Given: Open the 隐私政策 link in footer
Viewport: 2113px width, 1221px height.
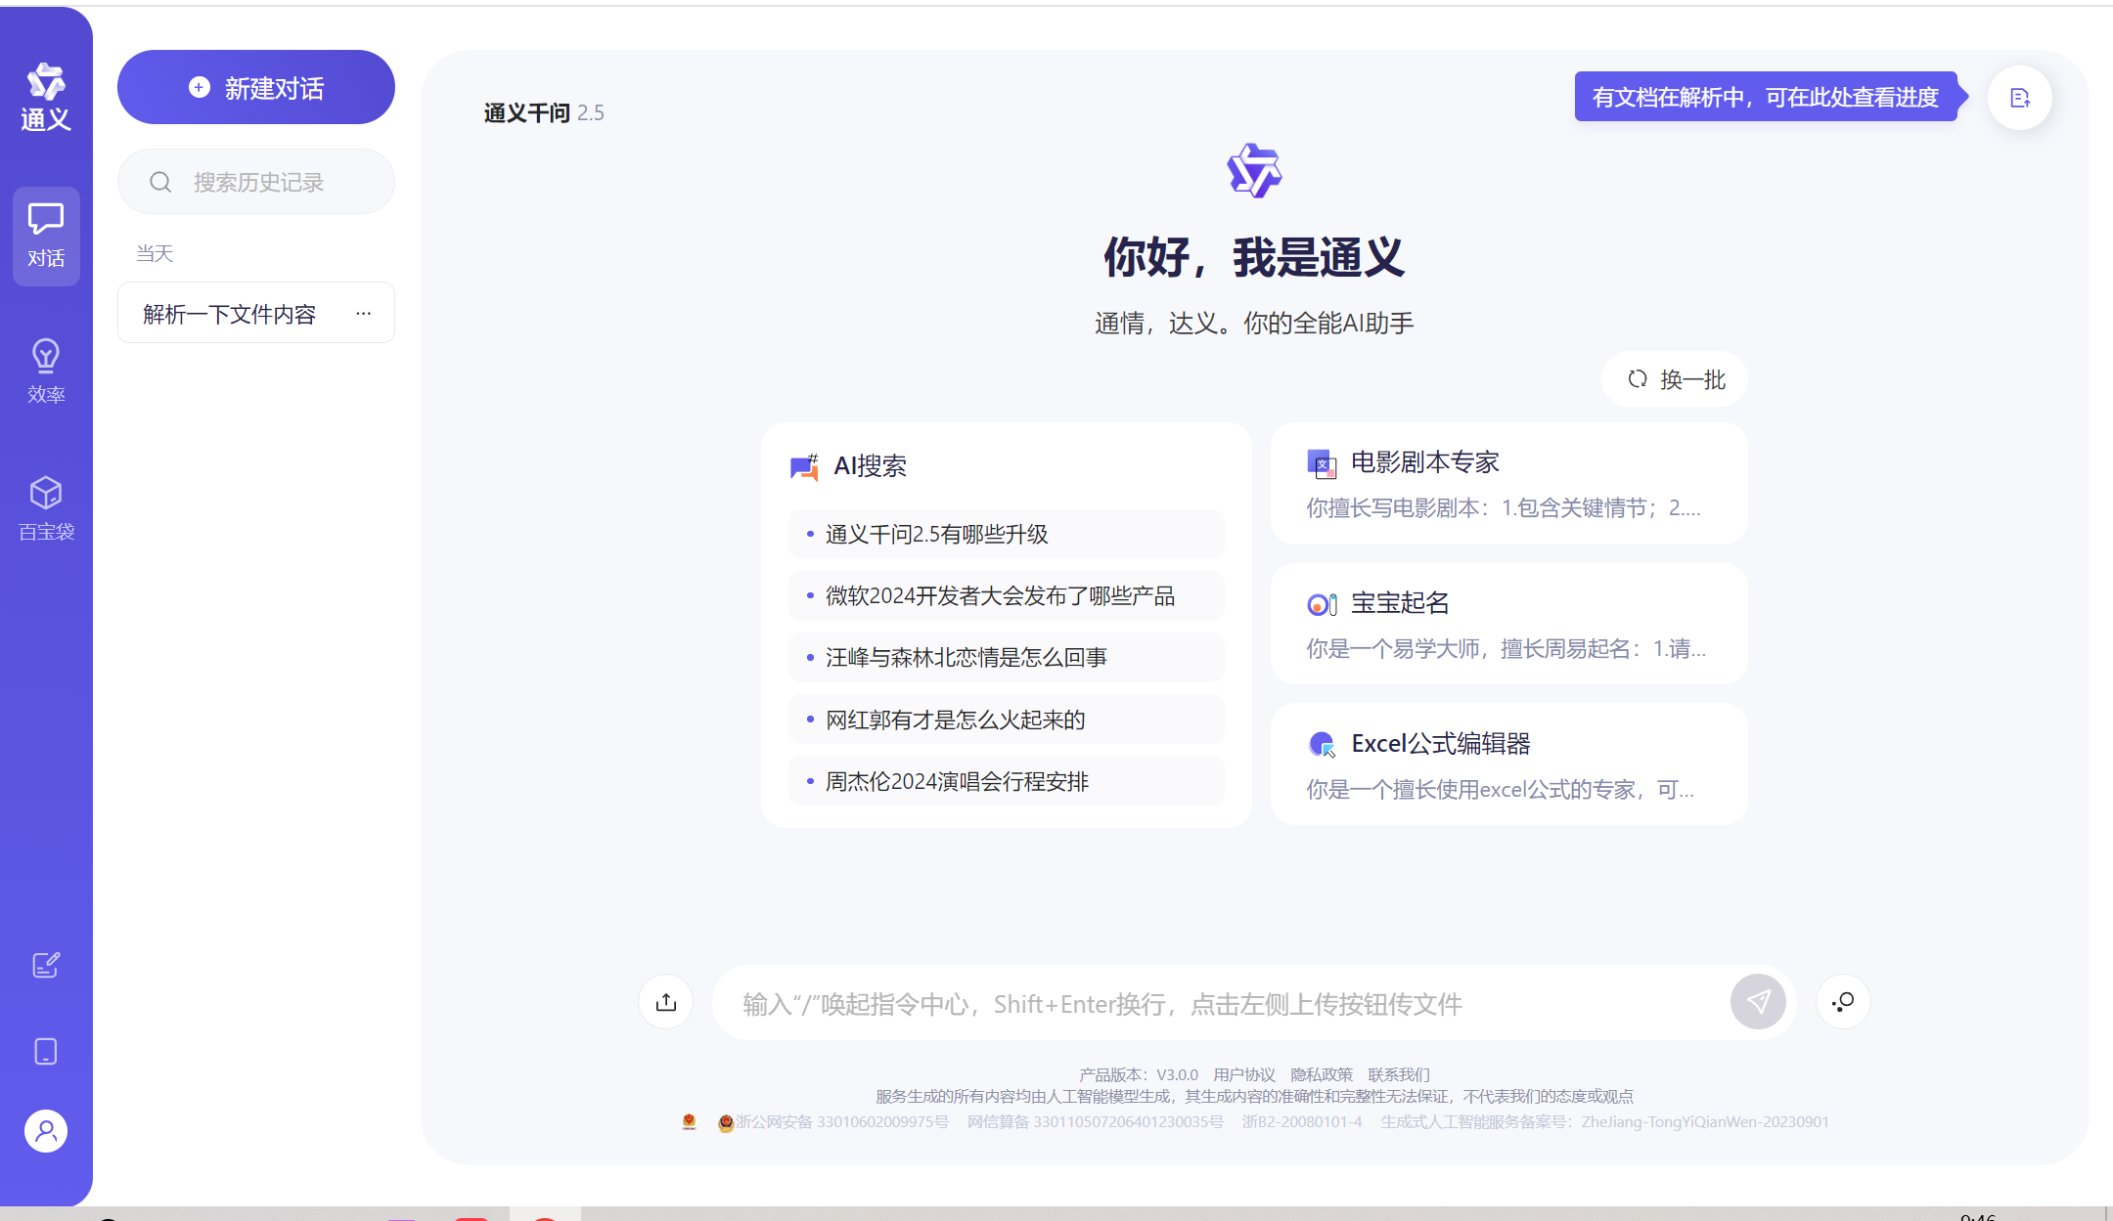Looking at the screenshot, I should (1321, 1074).
